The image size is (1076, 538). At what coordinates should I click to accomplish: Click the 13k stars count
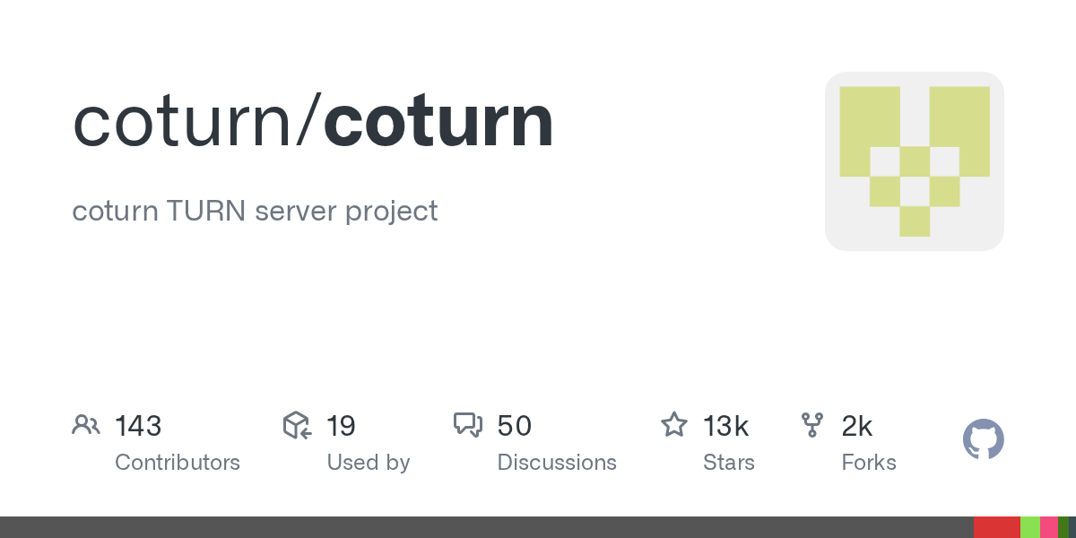725,425
